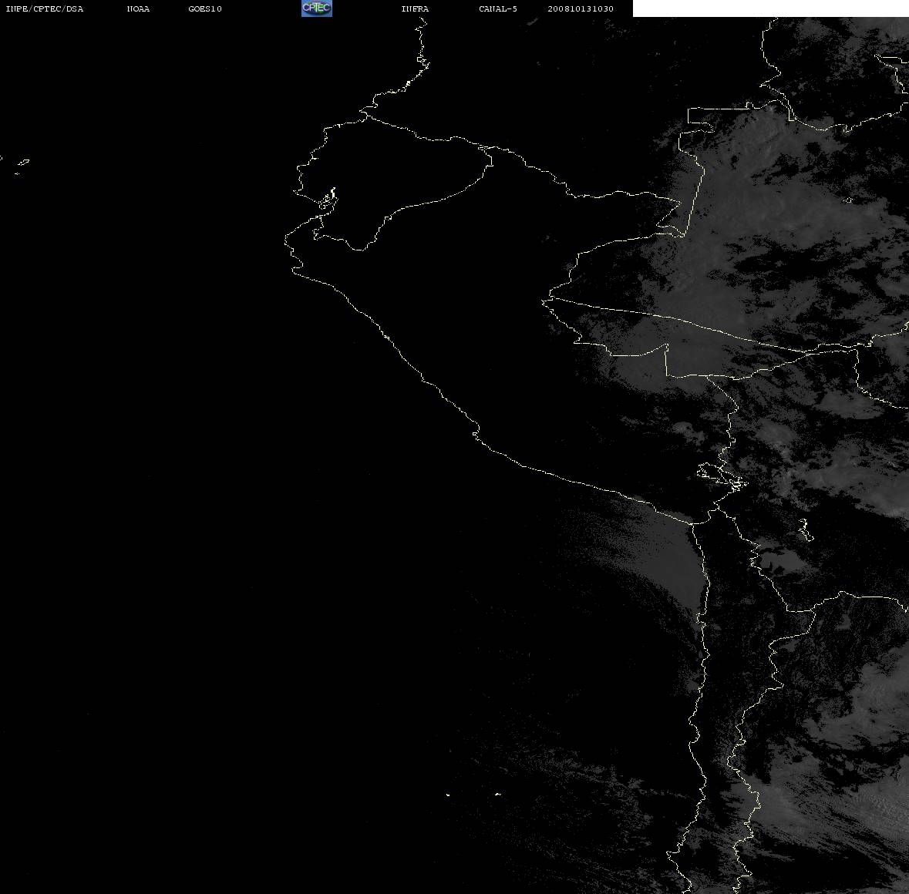Select the GOES10 satellite label
The image size is (909, 894).
point(205,8)
